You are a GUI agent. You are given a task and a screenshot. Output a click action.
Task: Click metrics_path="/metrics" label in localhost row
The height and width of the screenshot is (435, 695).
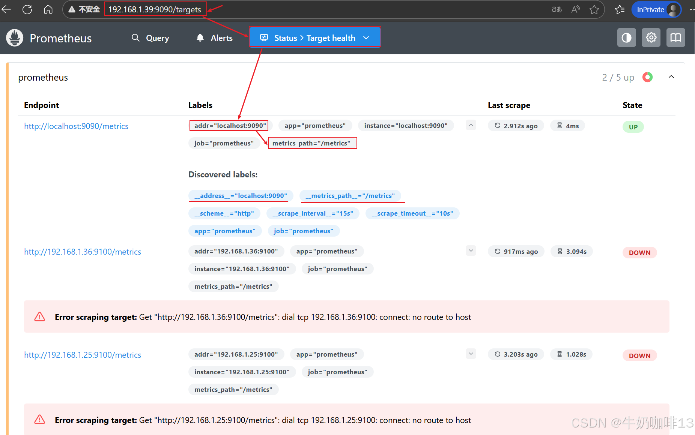(x=311, y=143)
